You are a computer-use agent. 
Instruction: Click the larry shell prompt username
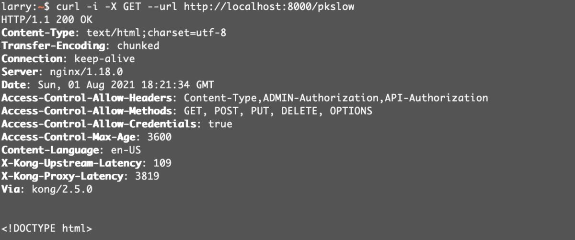pyautogui.click(x=16, y=7)
